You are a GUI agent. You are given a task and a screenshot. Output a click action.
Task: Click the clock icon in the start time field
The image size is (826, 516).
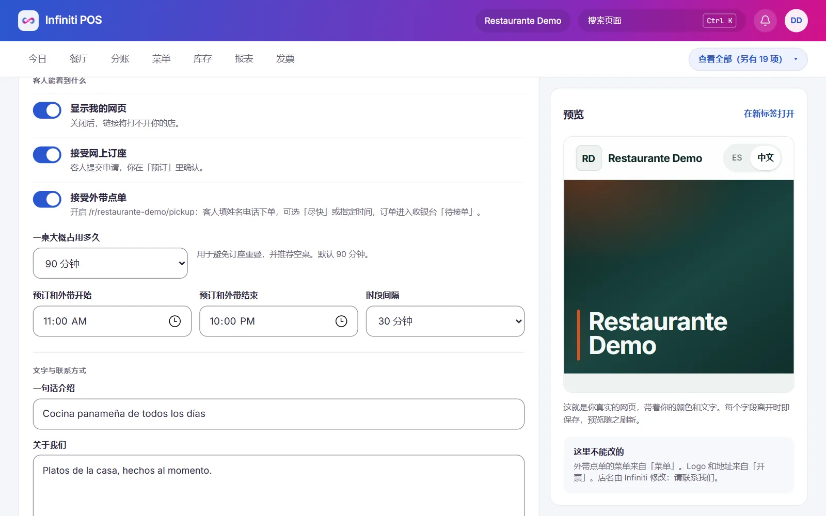click(x=175, y=321)
